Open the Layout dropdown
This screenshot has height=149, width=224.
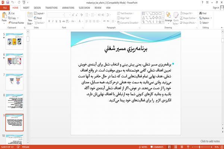click(40, 13)
